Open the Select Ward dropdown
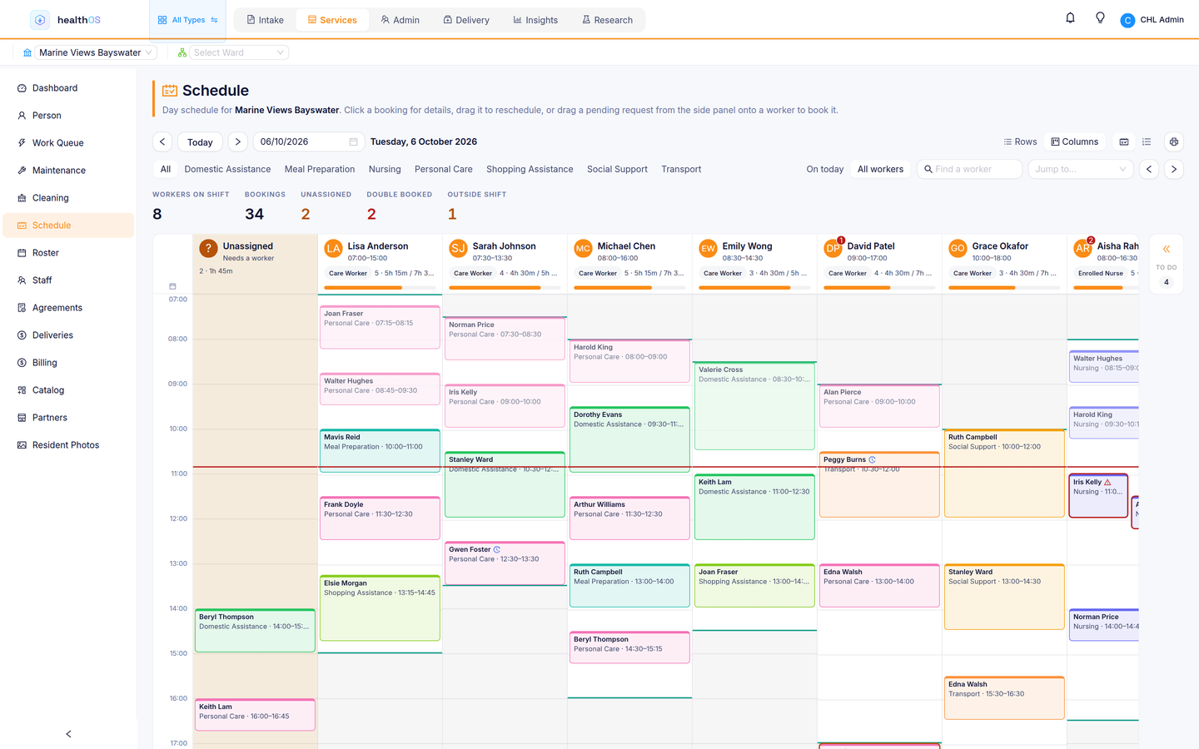This screenshot has height=749, width=1199. point(239,52)
